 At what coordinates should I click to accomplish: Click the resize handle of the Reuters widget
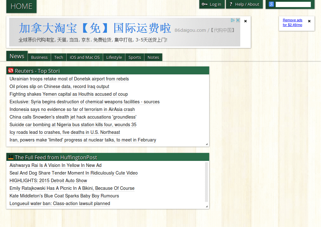(207, 144)
